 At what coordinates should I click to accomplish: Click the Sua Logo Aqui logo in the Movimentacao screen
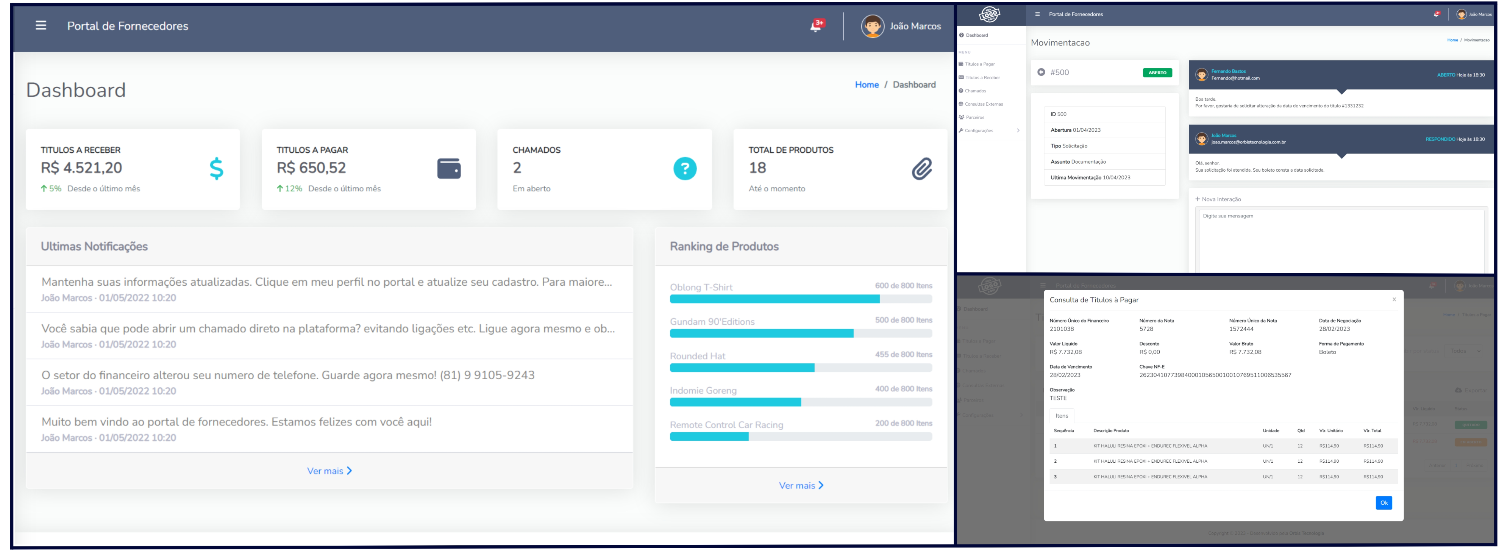point(990,14)
